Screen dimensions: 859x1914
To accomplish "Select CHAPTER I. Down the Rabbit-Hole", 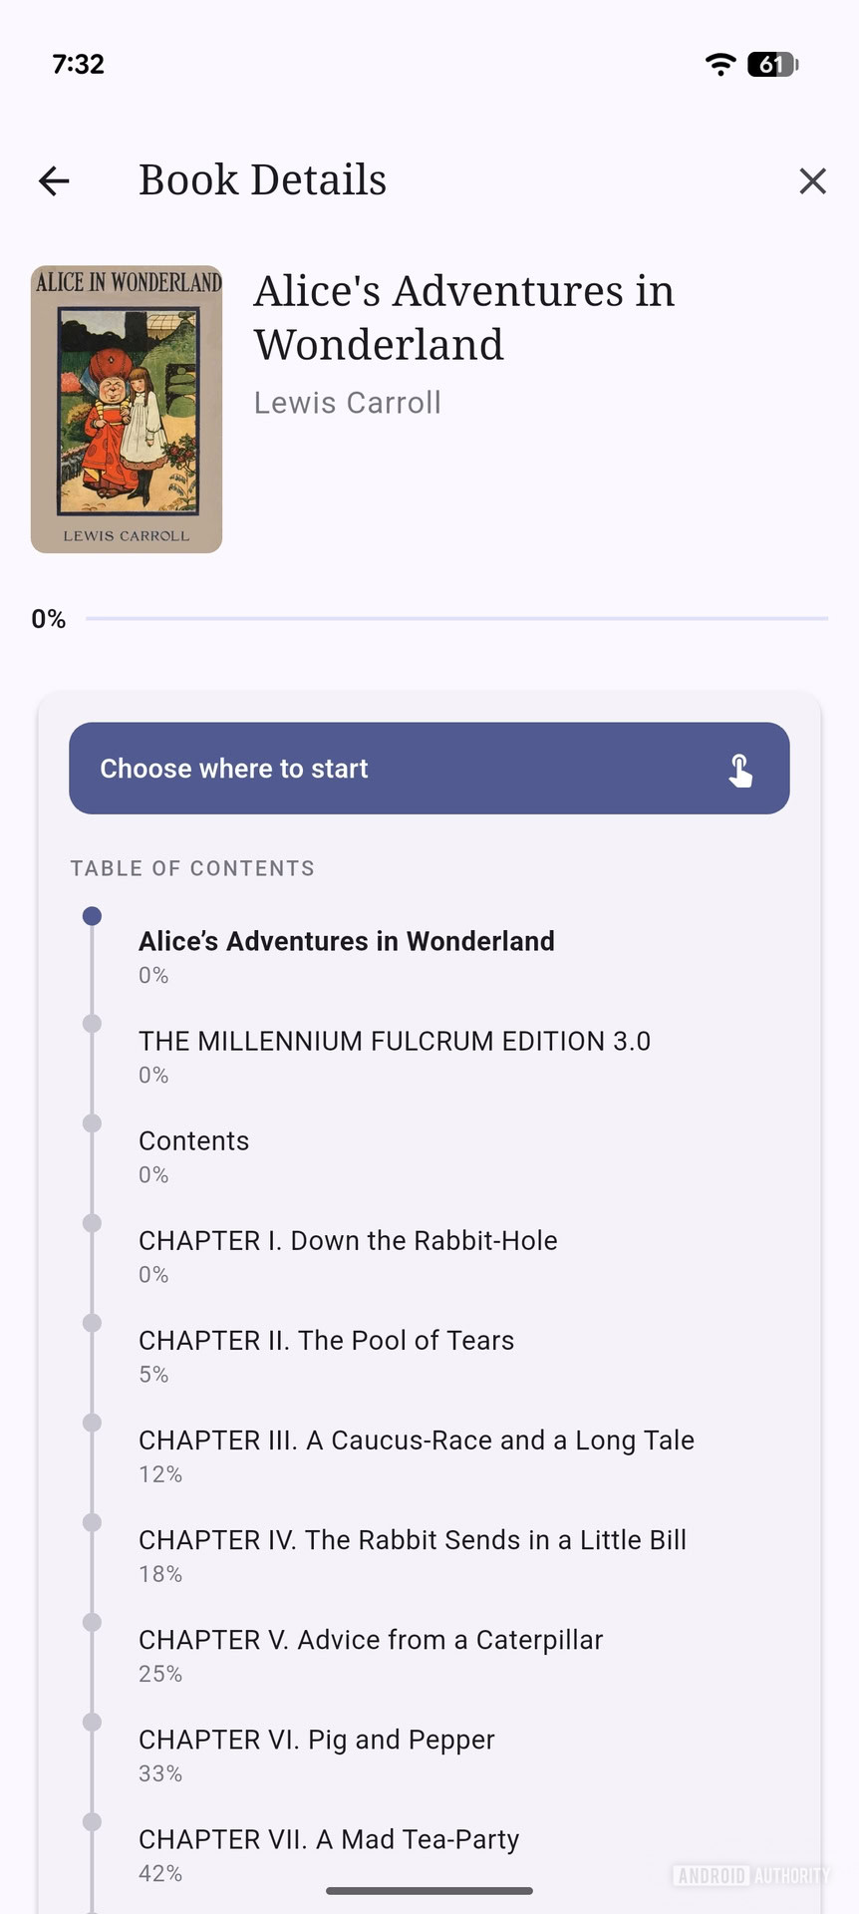I will 348,1240.
